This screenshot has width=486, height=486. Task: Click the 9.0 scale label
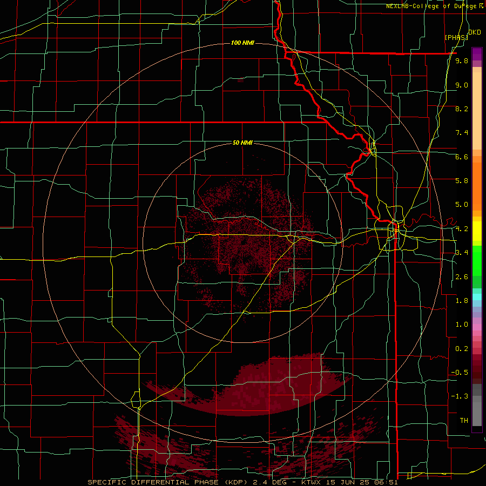point(462,85)
